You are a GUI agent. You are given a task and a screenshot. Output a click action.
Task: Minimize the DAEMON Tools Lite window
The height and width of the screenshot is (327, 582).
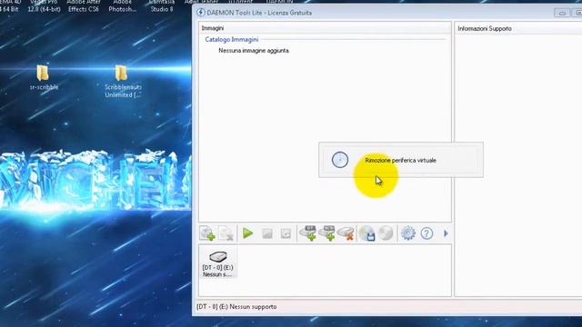562,13
